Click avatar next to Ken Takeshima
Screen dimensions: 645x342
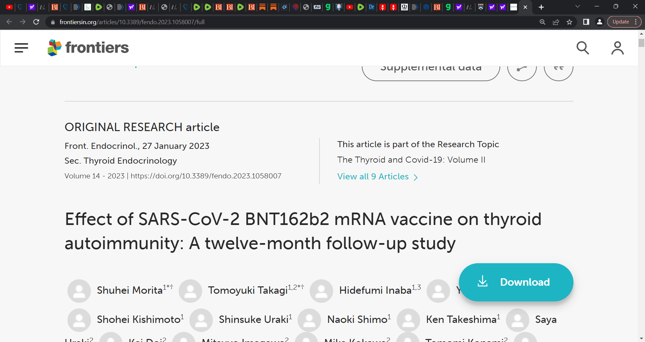coord(408,320)
